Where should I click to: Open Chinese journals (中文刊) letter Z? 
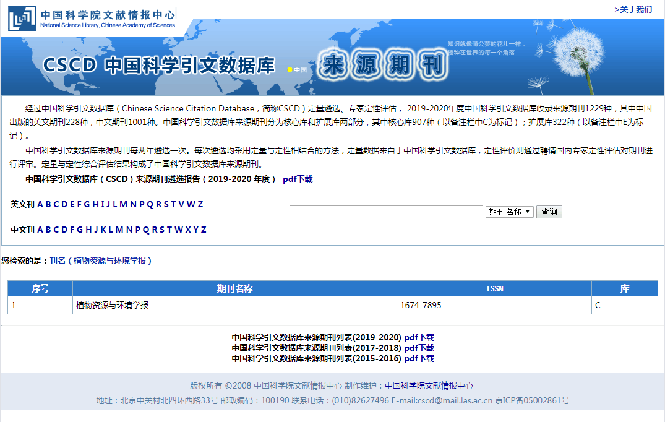(x=204, y=230)
